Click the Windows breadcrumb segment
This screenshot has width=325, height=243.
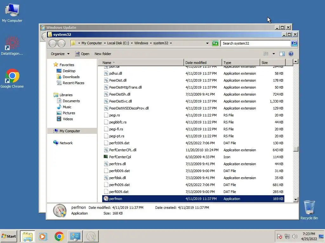pyautogui.click(x=141, y=43)
